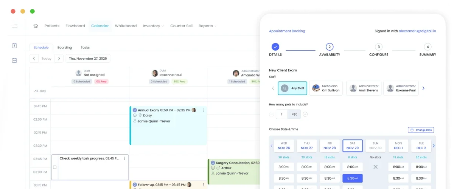Image resolution: width=454 pixels, height=189 pixels.
Task: Select the Follow-up appointment type icon
Action: (135, 185)
